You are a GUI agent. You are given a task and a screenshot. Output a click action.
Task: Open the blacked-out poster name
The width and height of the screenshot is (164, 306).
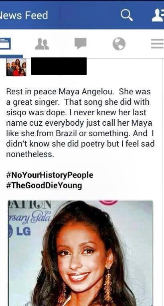(59, 66)
